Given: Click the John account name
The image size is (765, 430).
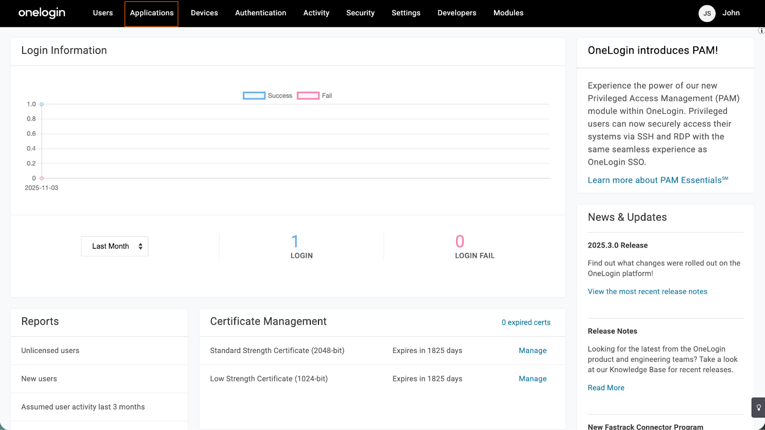Looking at the screenshot, I should (731, 13).
